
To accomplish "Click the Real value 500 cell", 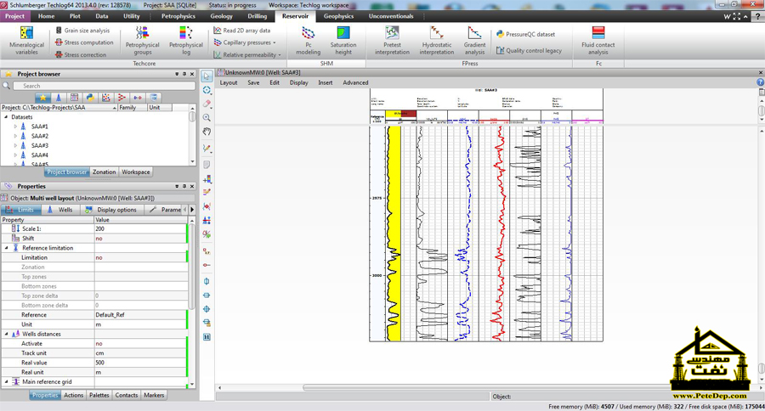I will (140, 363).
